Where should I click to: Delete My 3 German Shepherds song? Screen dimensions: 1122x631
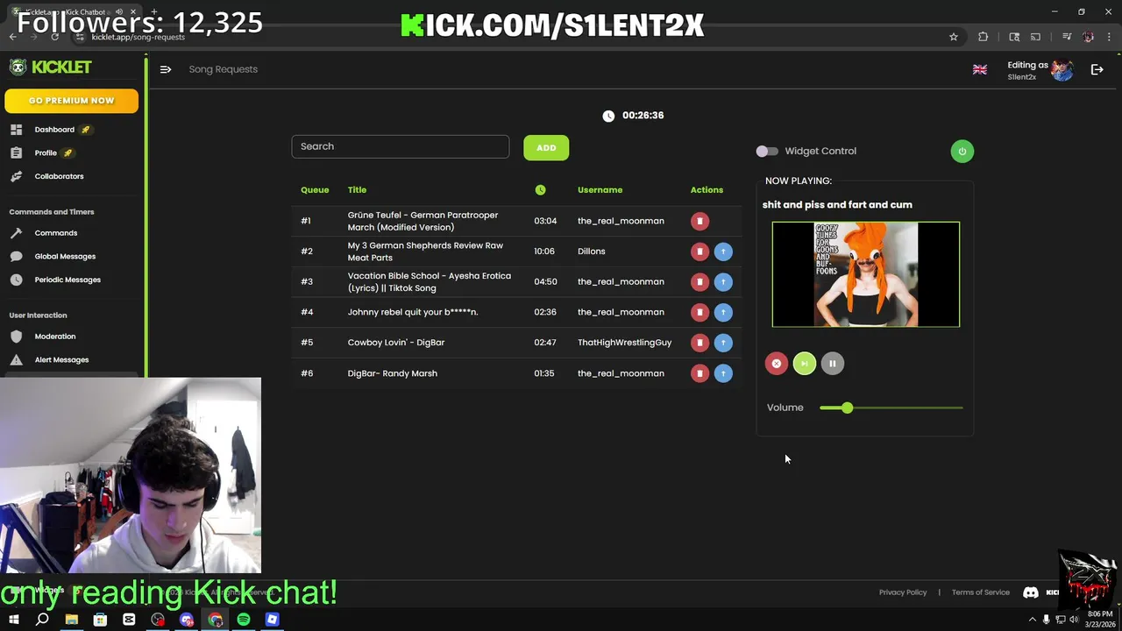click(699, 252)
